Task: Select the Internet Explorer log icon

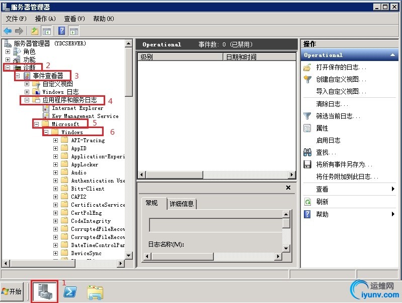Action: coord(46,108)
